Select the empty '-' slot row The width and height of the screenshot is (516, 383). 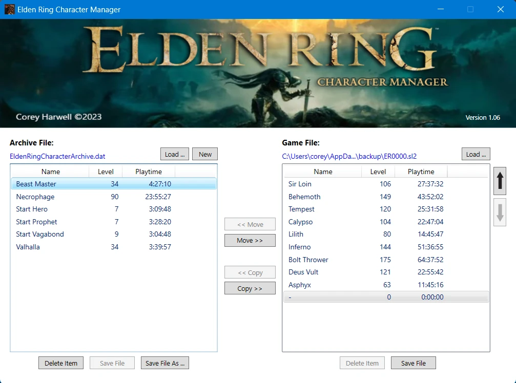[x=386, y=297]
